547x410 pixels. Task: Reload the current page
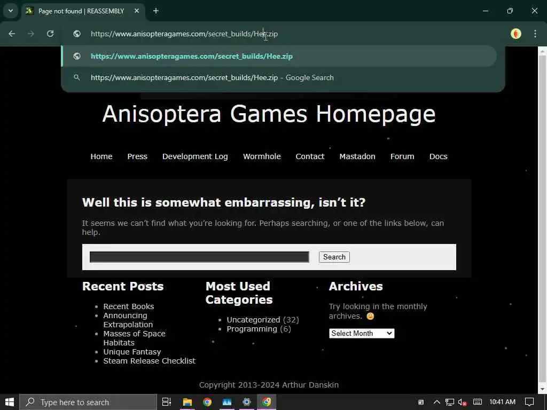coord(50,34)
